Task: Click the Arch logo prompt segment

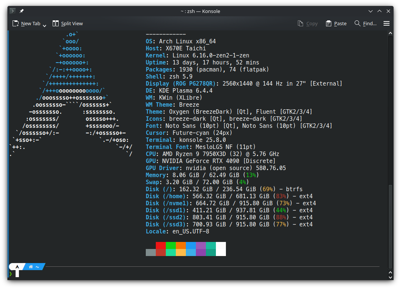Action: tap(17, 266)
